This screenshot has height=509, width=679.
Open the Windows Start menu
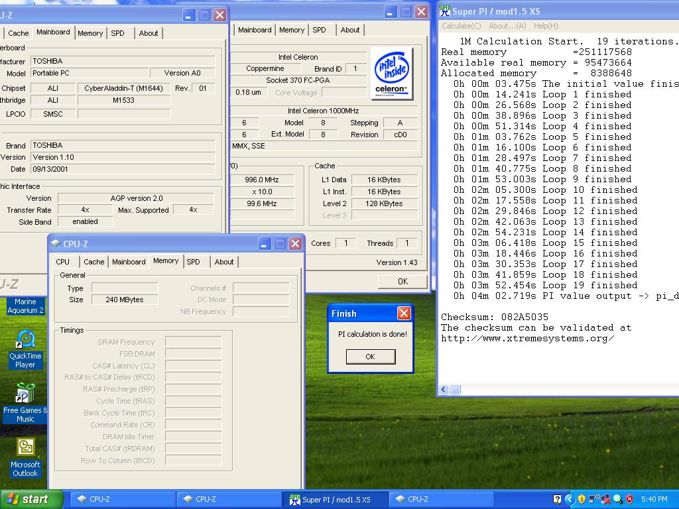pos(31,499)
